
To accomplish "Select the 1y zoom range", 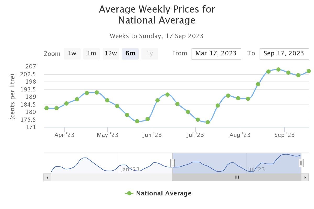I will 149,54.
